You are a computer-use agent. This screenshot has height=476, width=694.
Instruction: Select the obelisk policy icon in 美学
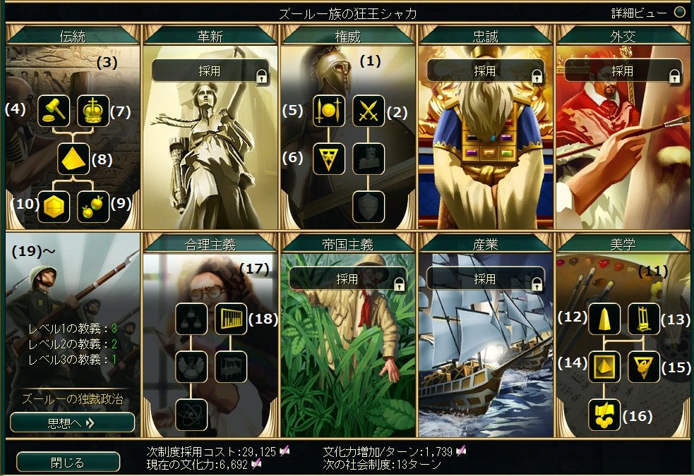pyautogui.click(x=604, y=319)
